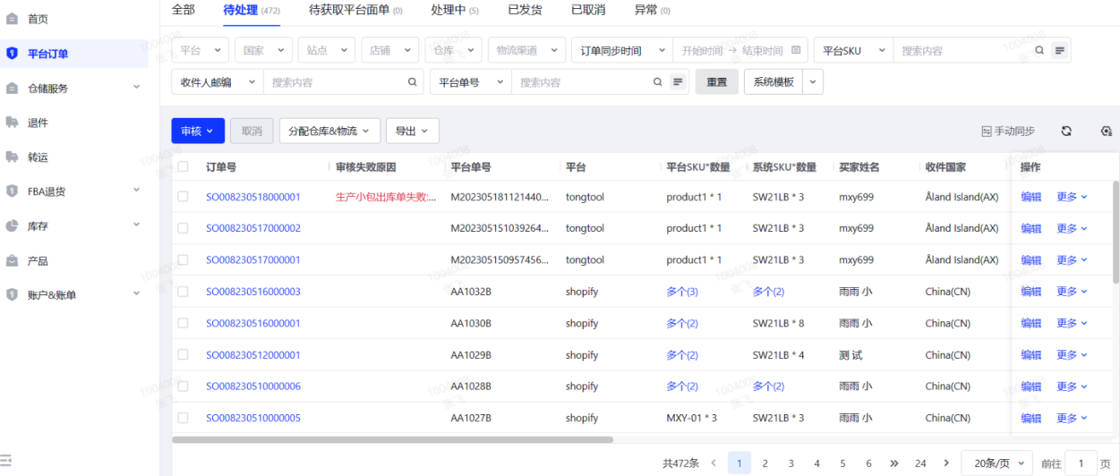Go to page 24
Image resolution: width=1120 pixels, height=476 pixels.
click(920, 463)
